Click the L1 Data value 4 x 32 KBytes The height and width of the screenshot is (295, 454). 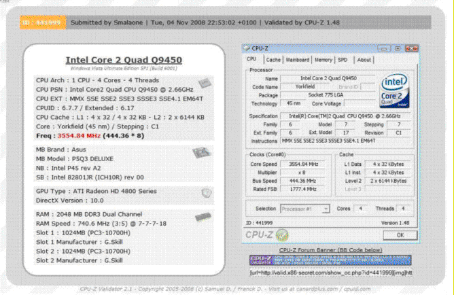coord(388,164)
